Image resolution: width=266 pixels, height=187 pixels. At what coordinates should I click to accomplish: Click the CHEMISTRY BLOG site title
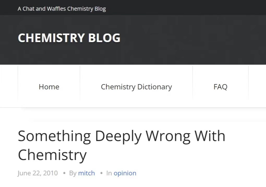pyautogui.click(x=69, y=38)
